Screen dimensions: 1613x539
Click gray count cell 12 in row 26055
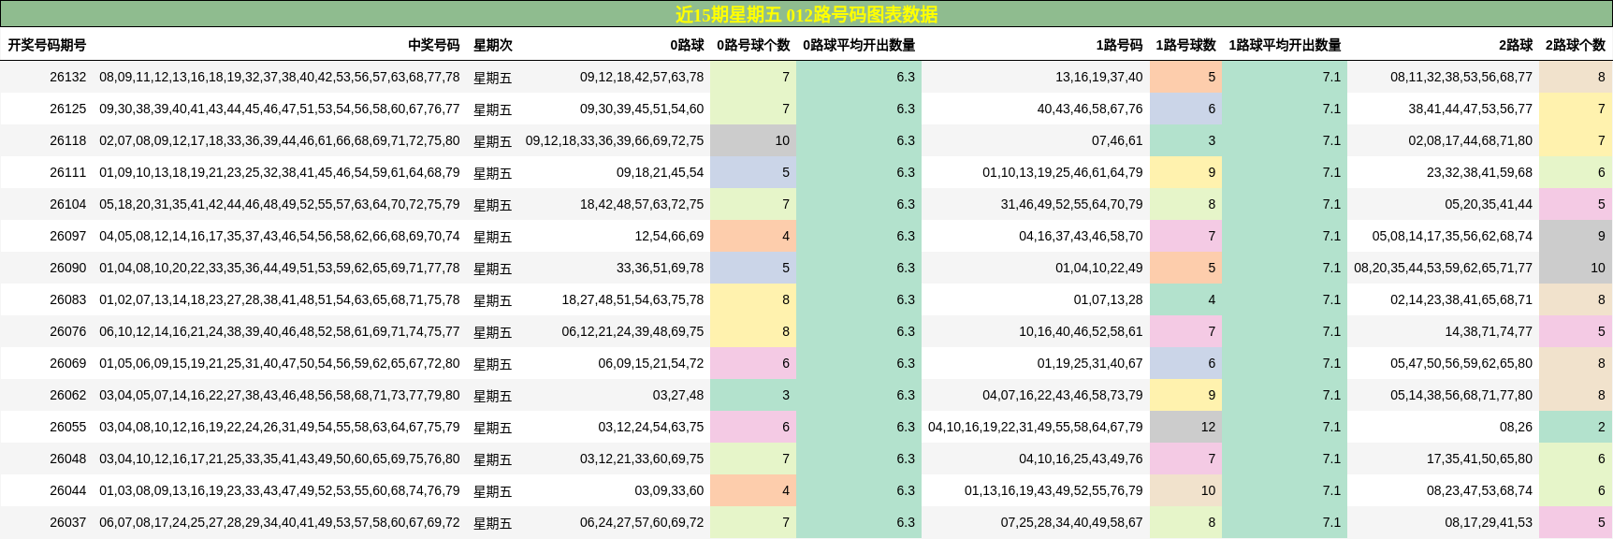click(1185, 427)
